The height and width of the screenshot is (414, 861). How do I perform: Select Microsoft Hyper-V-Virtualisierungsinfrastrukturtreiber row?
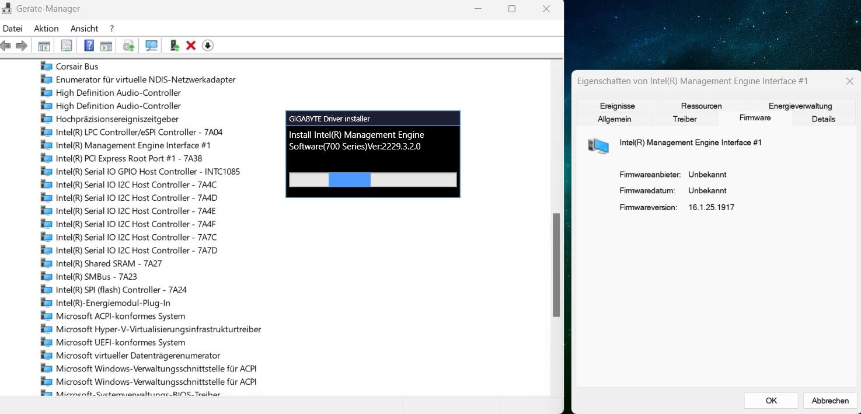coord(158,329)
